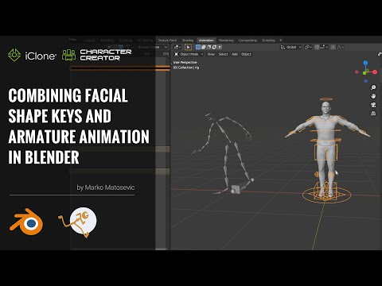Open the Rendering workspace tab

point(226,41)
